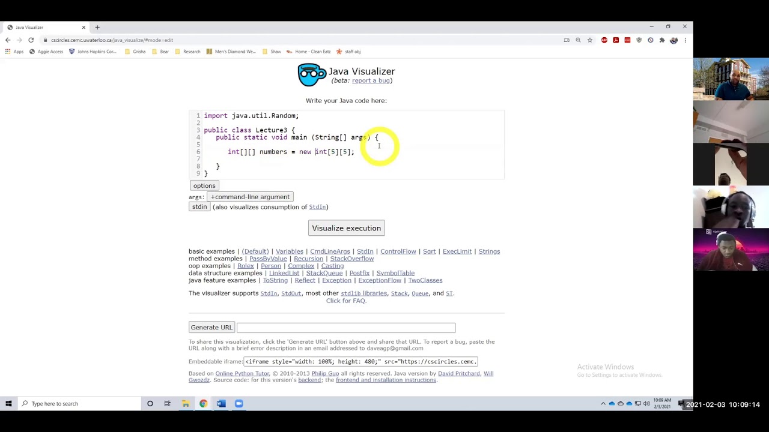Image resolution: width=769 pixels, height=432 pixels.
Task: Open the Apps bookmarks shortcut
Action: (x=14, y=52)
